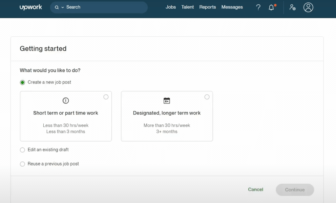Open the profile avatar icon

coord(308,7)
